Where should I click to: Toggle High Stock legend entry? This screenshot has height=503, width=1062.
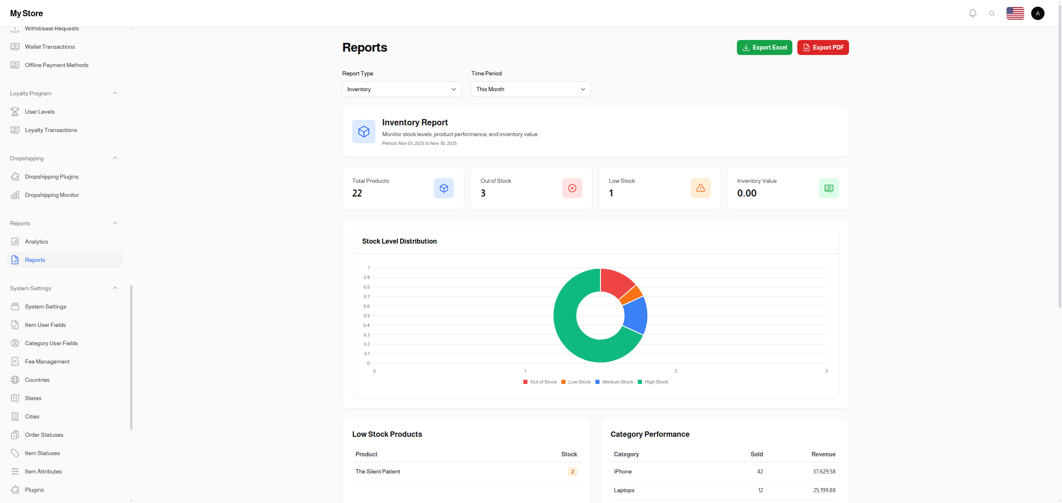653,382
